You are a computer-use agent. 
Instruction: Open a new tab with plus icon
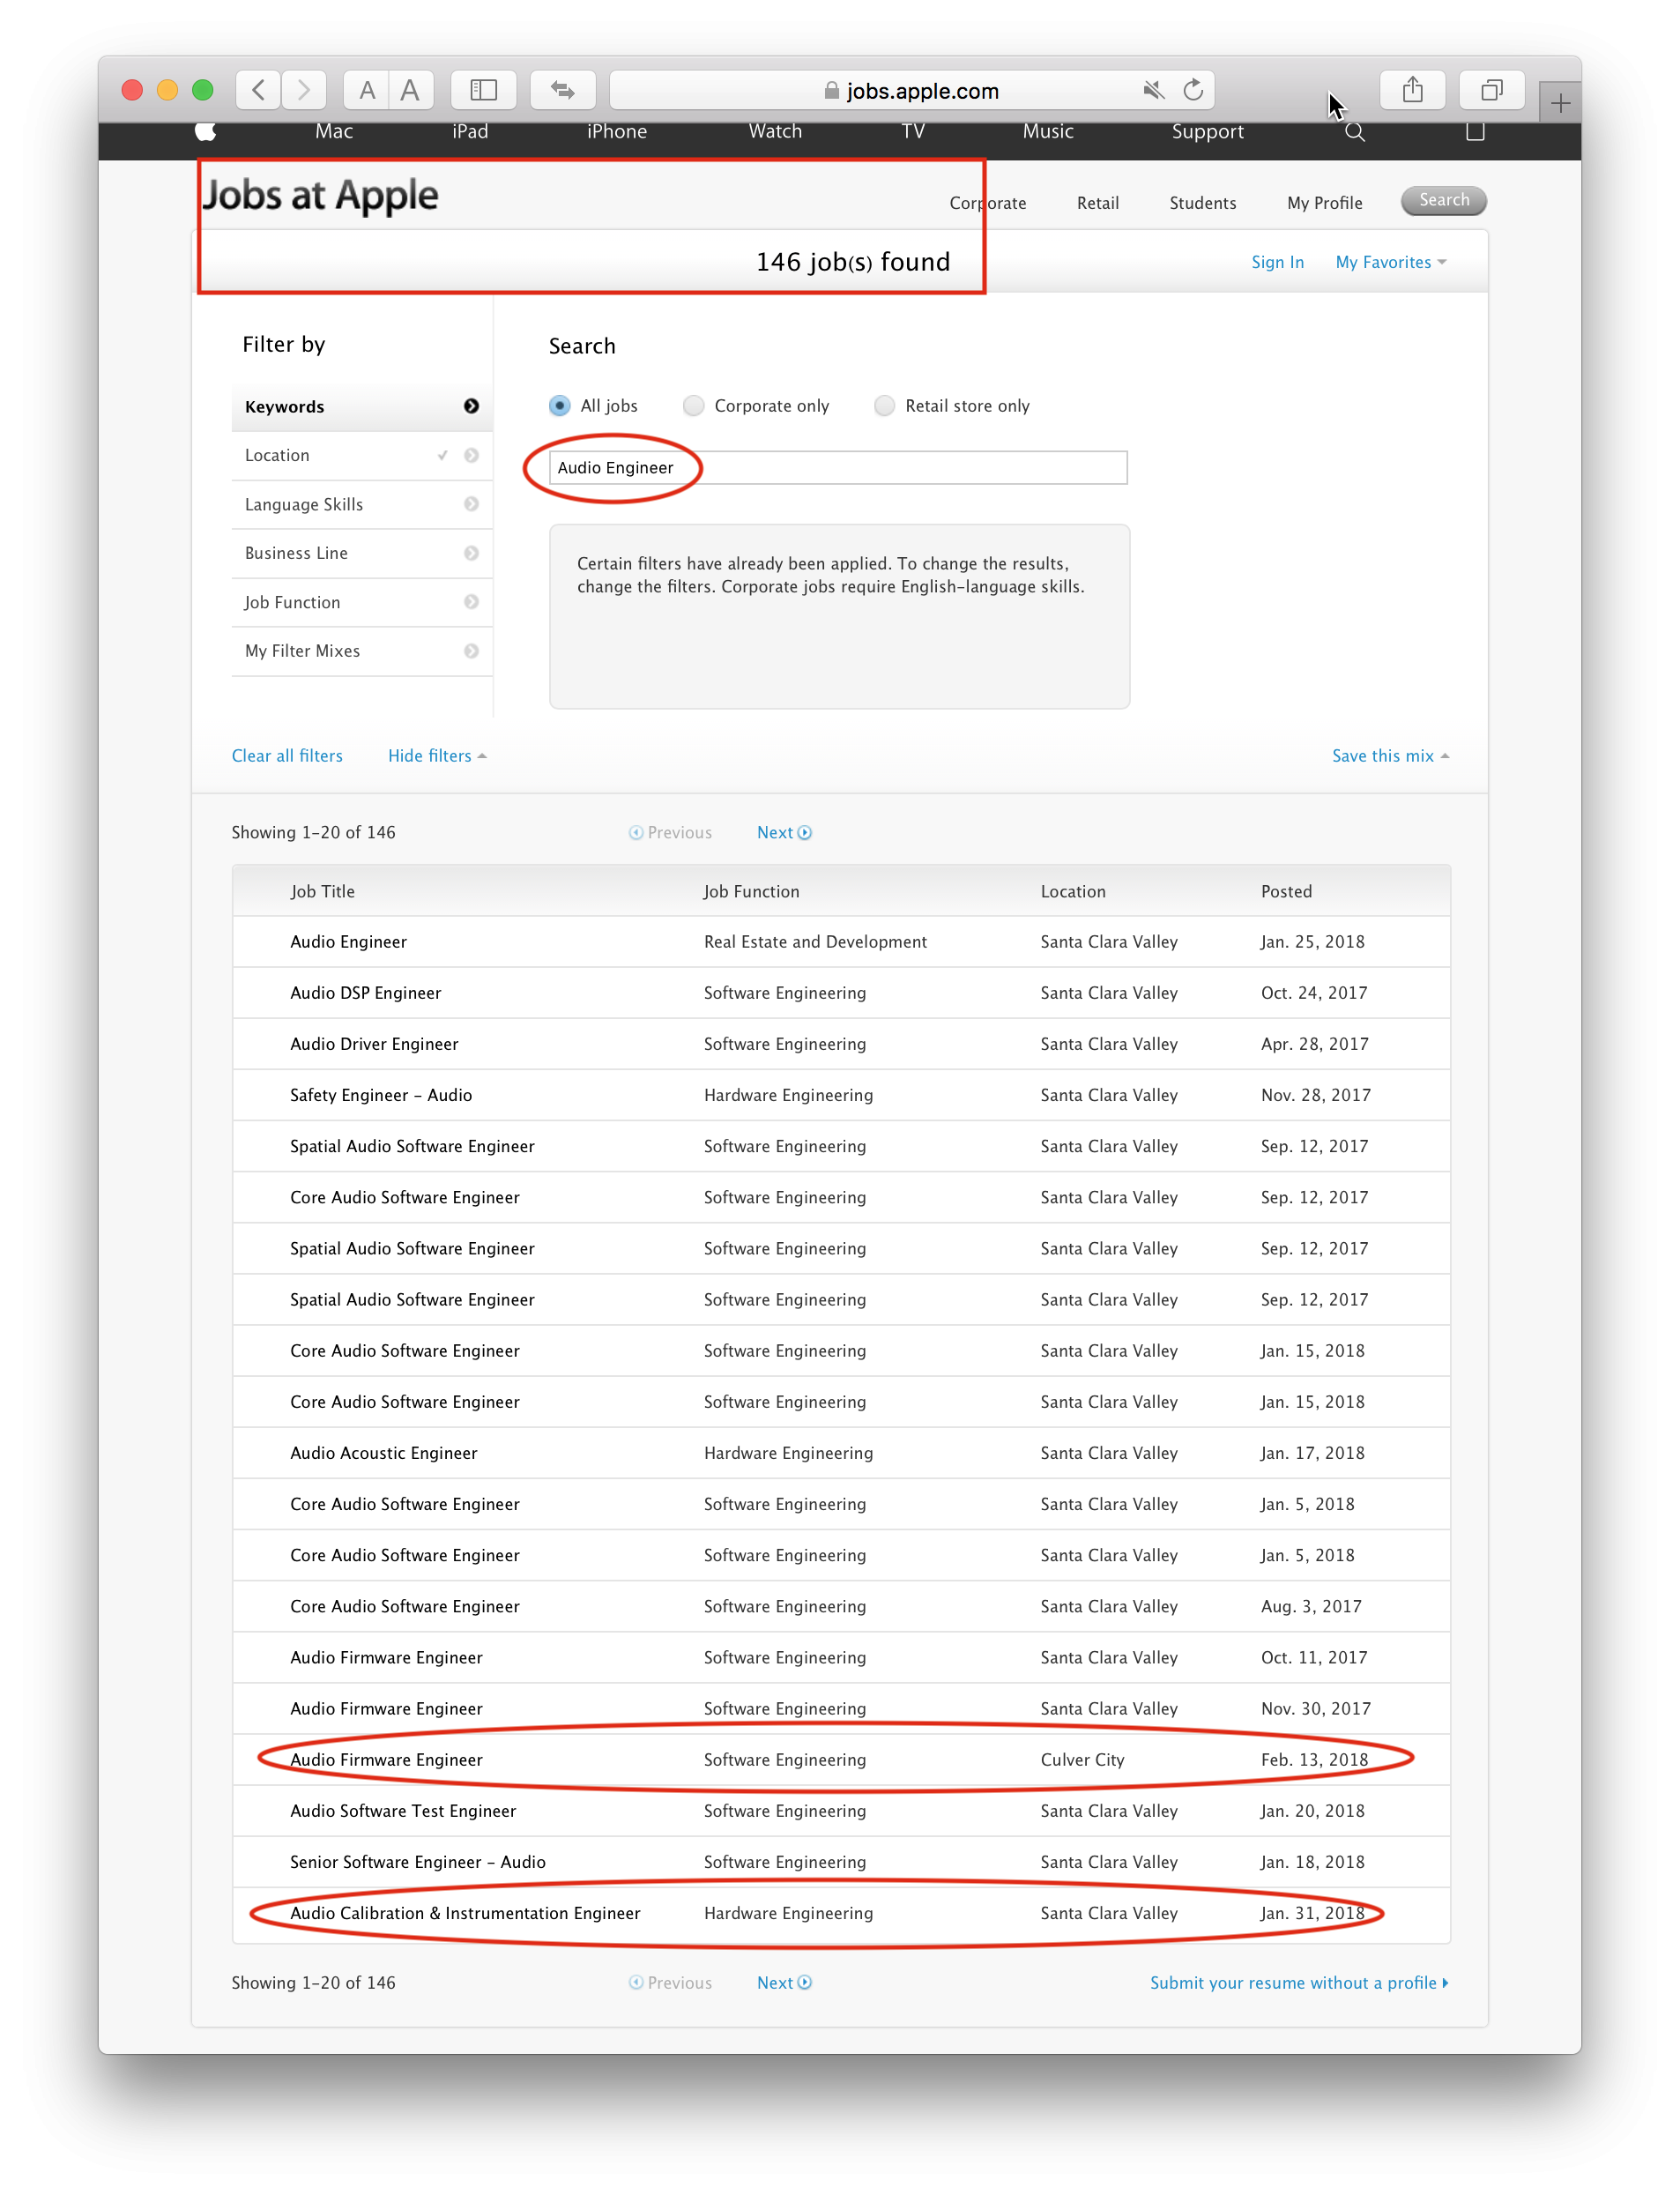tap(1559, 103)
